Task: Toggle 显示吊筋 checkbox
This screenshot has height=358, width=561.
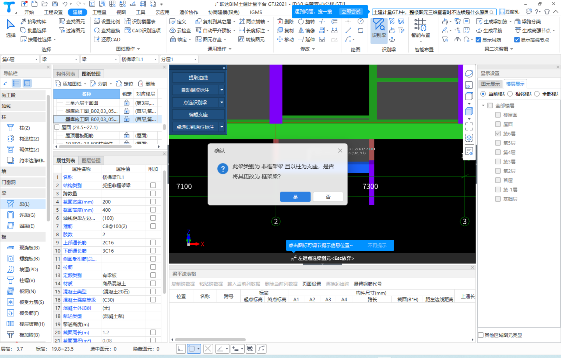Action: [x=478, y=40]
